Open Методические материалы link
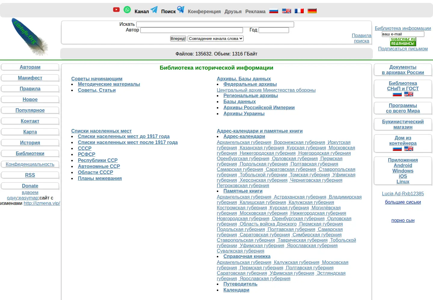 109,84
